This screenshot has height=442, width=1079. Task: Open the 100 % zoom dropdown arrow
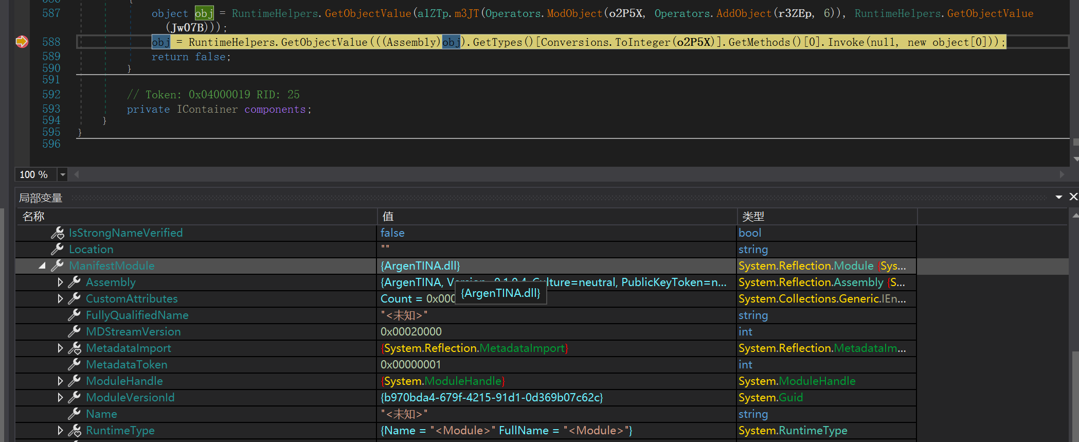point(63,175)
